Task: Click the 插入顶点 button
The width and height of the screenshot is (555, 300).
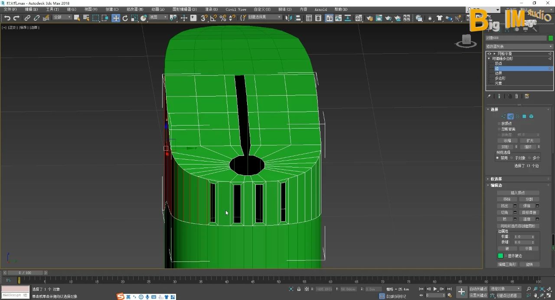Action: click(518, 193)
